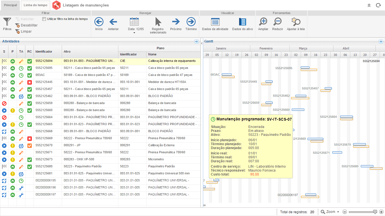The height and width of the screenshot is (216, 385).
Task: Click the S status column header
Action: pyautogui.click(x=4, y=52)
